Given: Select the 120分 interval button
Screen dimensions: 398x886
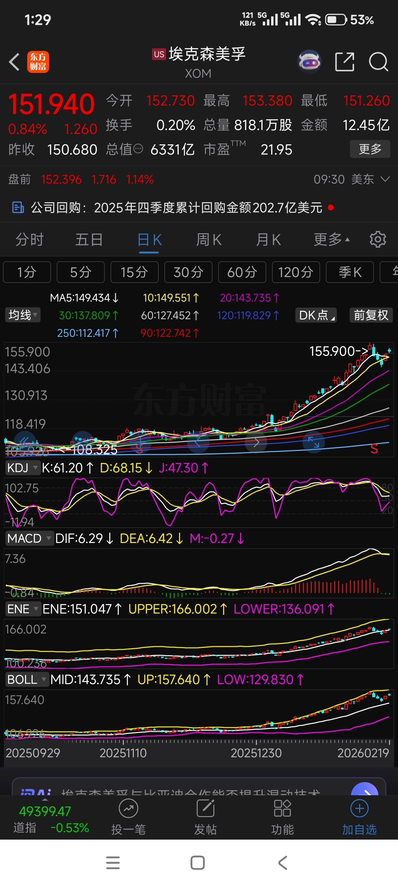Looking at the screenshot, I should (296, 272).
